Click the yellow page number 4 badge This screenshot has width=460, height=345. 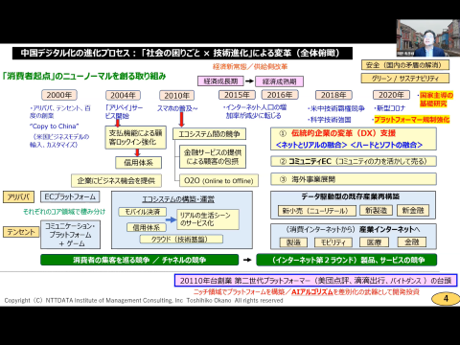[446, 299]
